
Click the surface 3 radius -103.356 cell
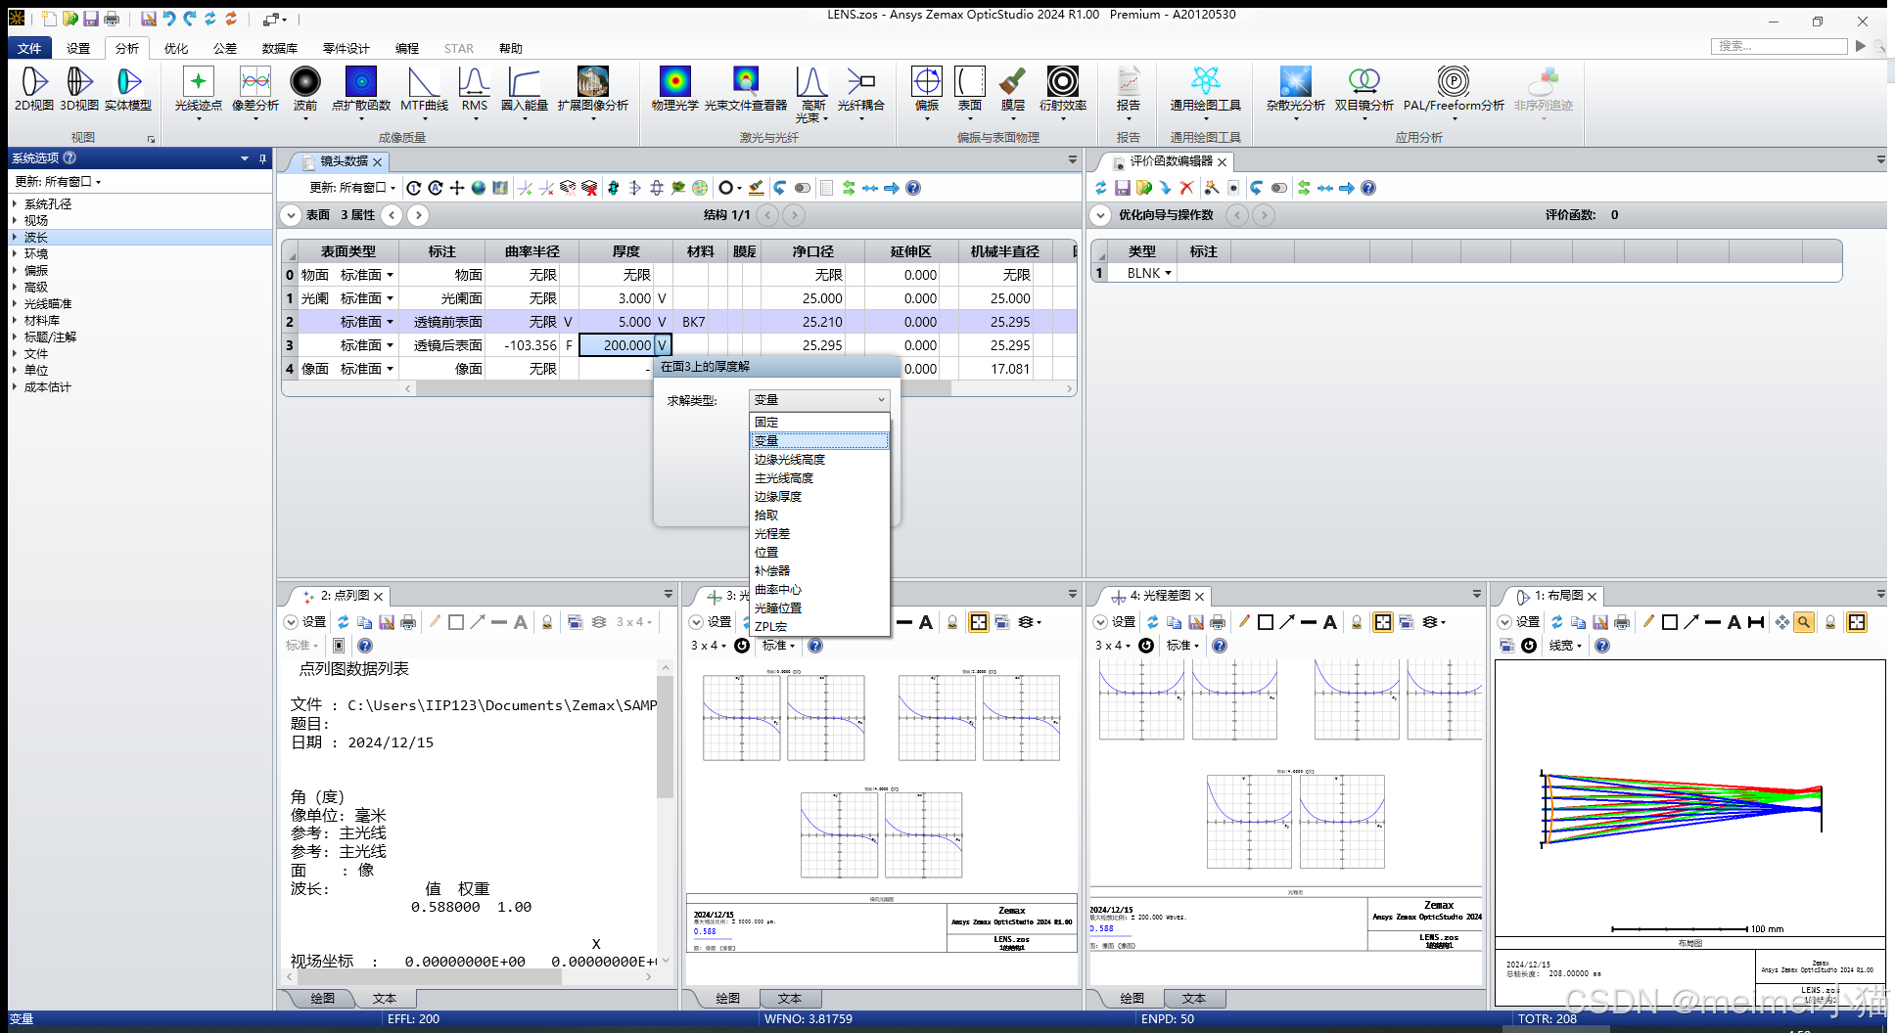522,345
